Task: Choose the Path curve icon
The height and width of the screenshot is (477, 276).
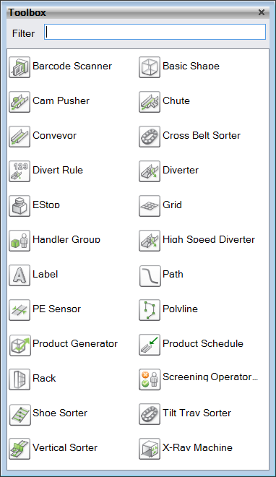Action: (x=150, y=275)
